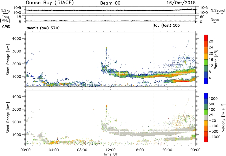
Task: Click the 'Freq. [MHz]' legend label
Action: [5, 19]
